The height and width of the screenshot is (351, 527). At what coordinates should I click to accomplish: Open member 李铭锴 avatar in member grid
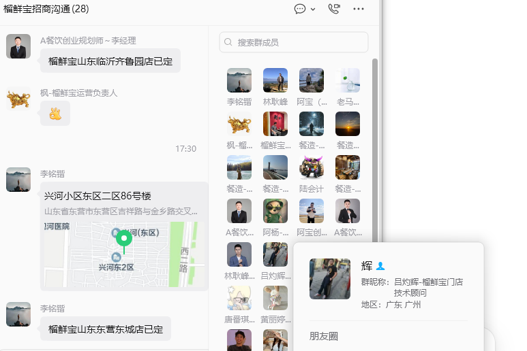point(239,80)
